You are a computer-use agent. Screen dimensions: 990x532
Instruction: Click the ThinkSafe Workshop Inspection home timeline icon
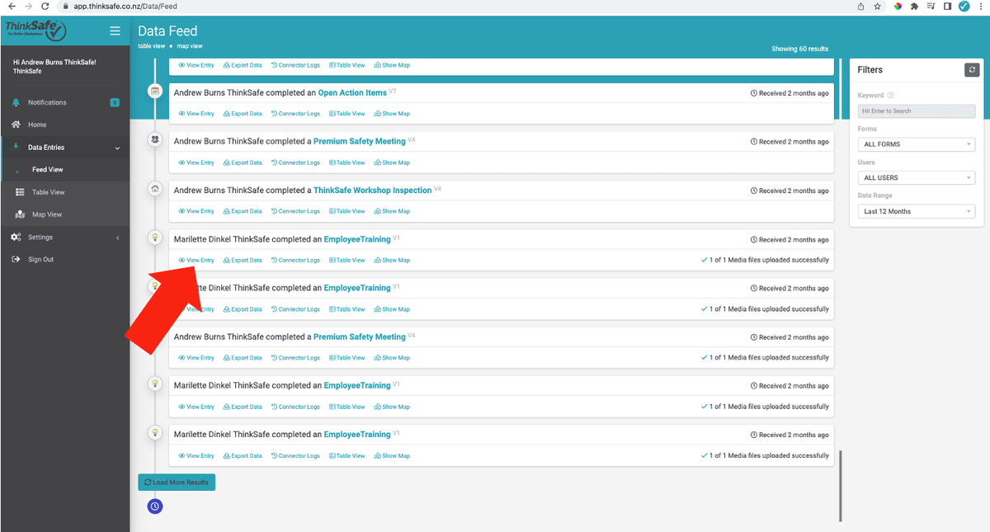(155, 189)
